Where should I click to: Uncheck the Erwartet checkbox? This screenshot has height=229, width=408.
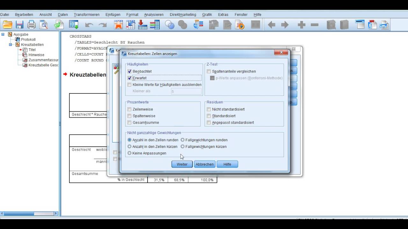[x=129, y=78]
